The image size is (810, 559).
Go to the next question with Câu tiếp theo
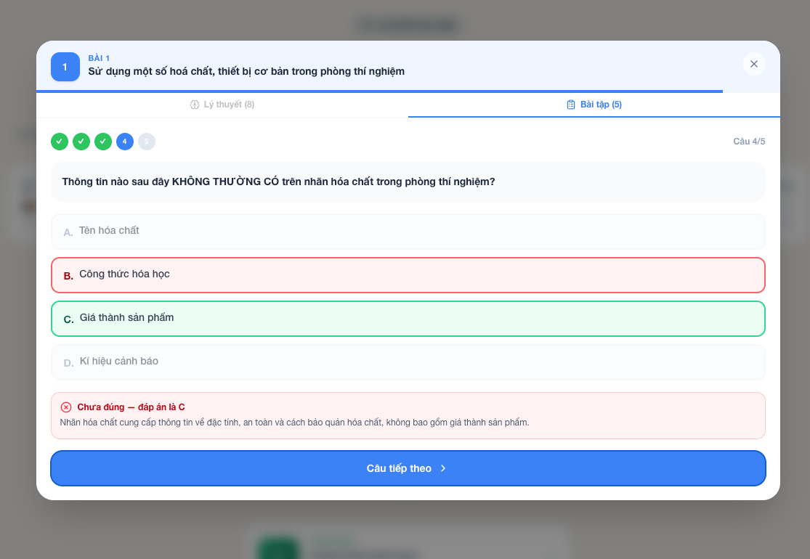[x=408, y=468]
